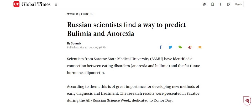The height and width of the screenshot is (107, 252).
Task: Go to the WORLD section breadcrumb
Action: [x=72, y=14]
